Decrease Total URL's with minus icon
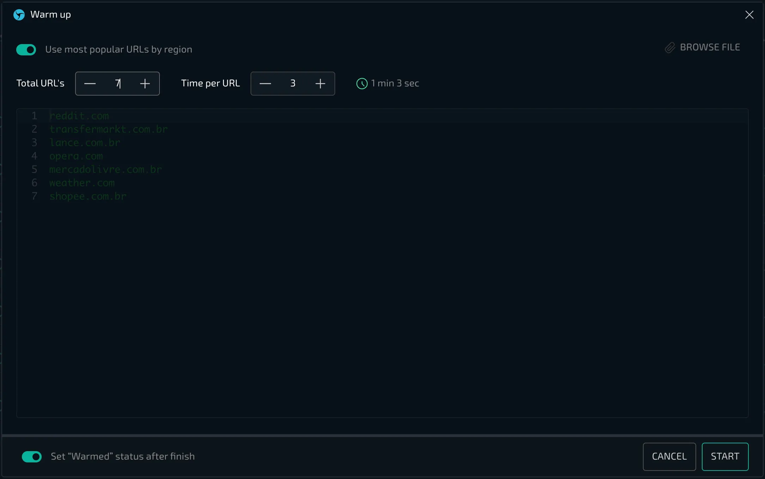 click(x=90, y=84)
